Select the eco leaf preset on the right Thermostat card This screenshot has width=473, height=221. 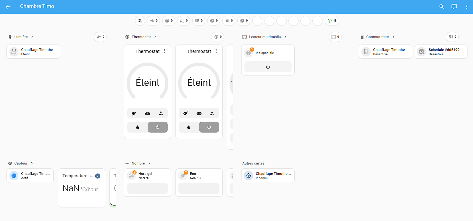(186, 113)
